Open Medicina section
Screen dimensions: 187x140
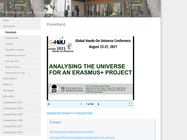[x=20, y=85]
